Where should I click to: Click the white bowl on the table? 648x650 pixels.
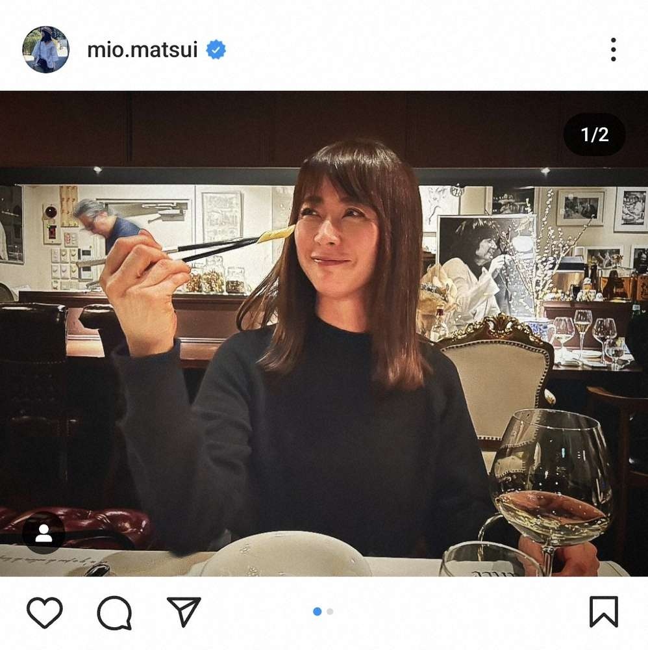point(286,554)
